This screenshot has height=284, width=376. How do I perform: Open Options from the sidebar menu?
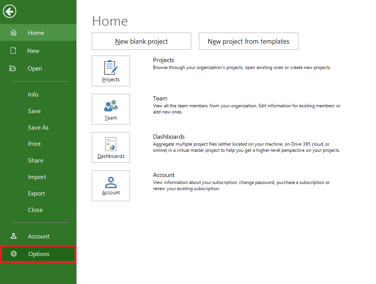coord(38,254)
